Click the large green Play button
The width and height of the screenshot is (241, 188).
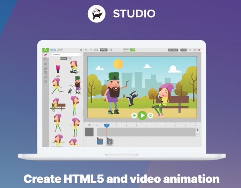tap(142, 115)
